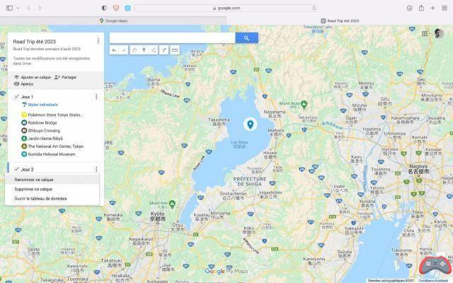Screen dimensions: 453x283
Task: Select the Draw a line tool
Action: coord(154,50)
